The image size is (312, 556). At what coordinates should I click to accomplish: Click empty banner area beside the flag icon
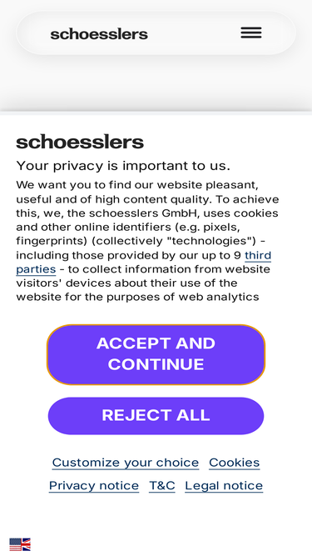170,544
